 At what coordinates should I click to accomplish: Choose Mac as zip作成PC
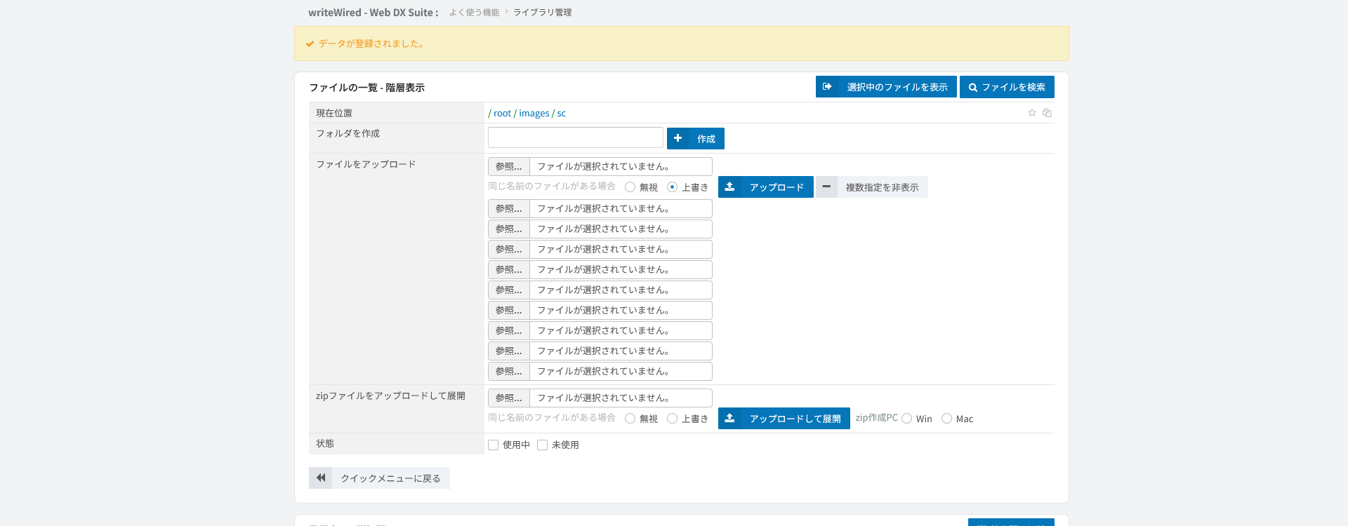(x=947, y=419)
